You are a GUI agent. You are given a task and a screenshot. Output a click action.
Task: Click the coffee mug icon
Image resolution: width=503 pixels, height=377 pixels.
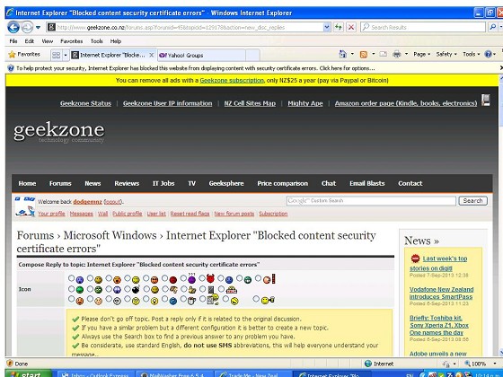click(x=192, y=301)
